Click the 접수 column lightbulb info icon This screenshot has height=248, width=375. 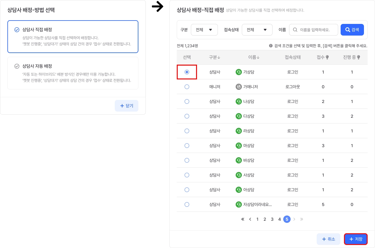pyautogui.click(x=327, y=57)
